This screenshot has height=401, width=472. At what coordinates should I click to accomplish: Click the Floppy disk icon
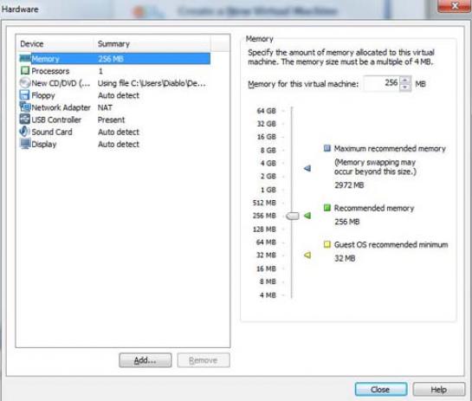25,95
